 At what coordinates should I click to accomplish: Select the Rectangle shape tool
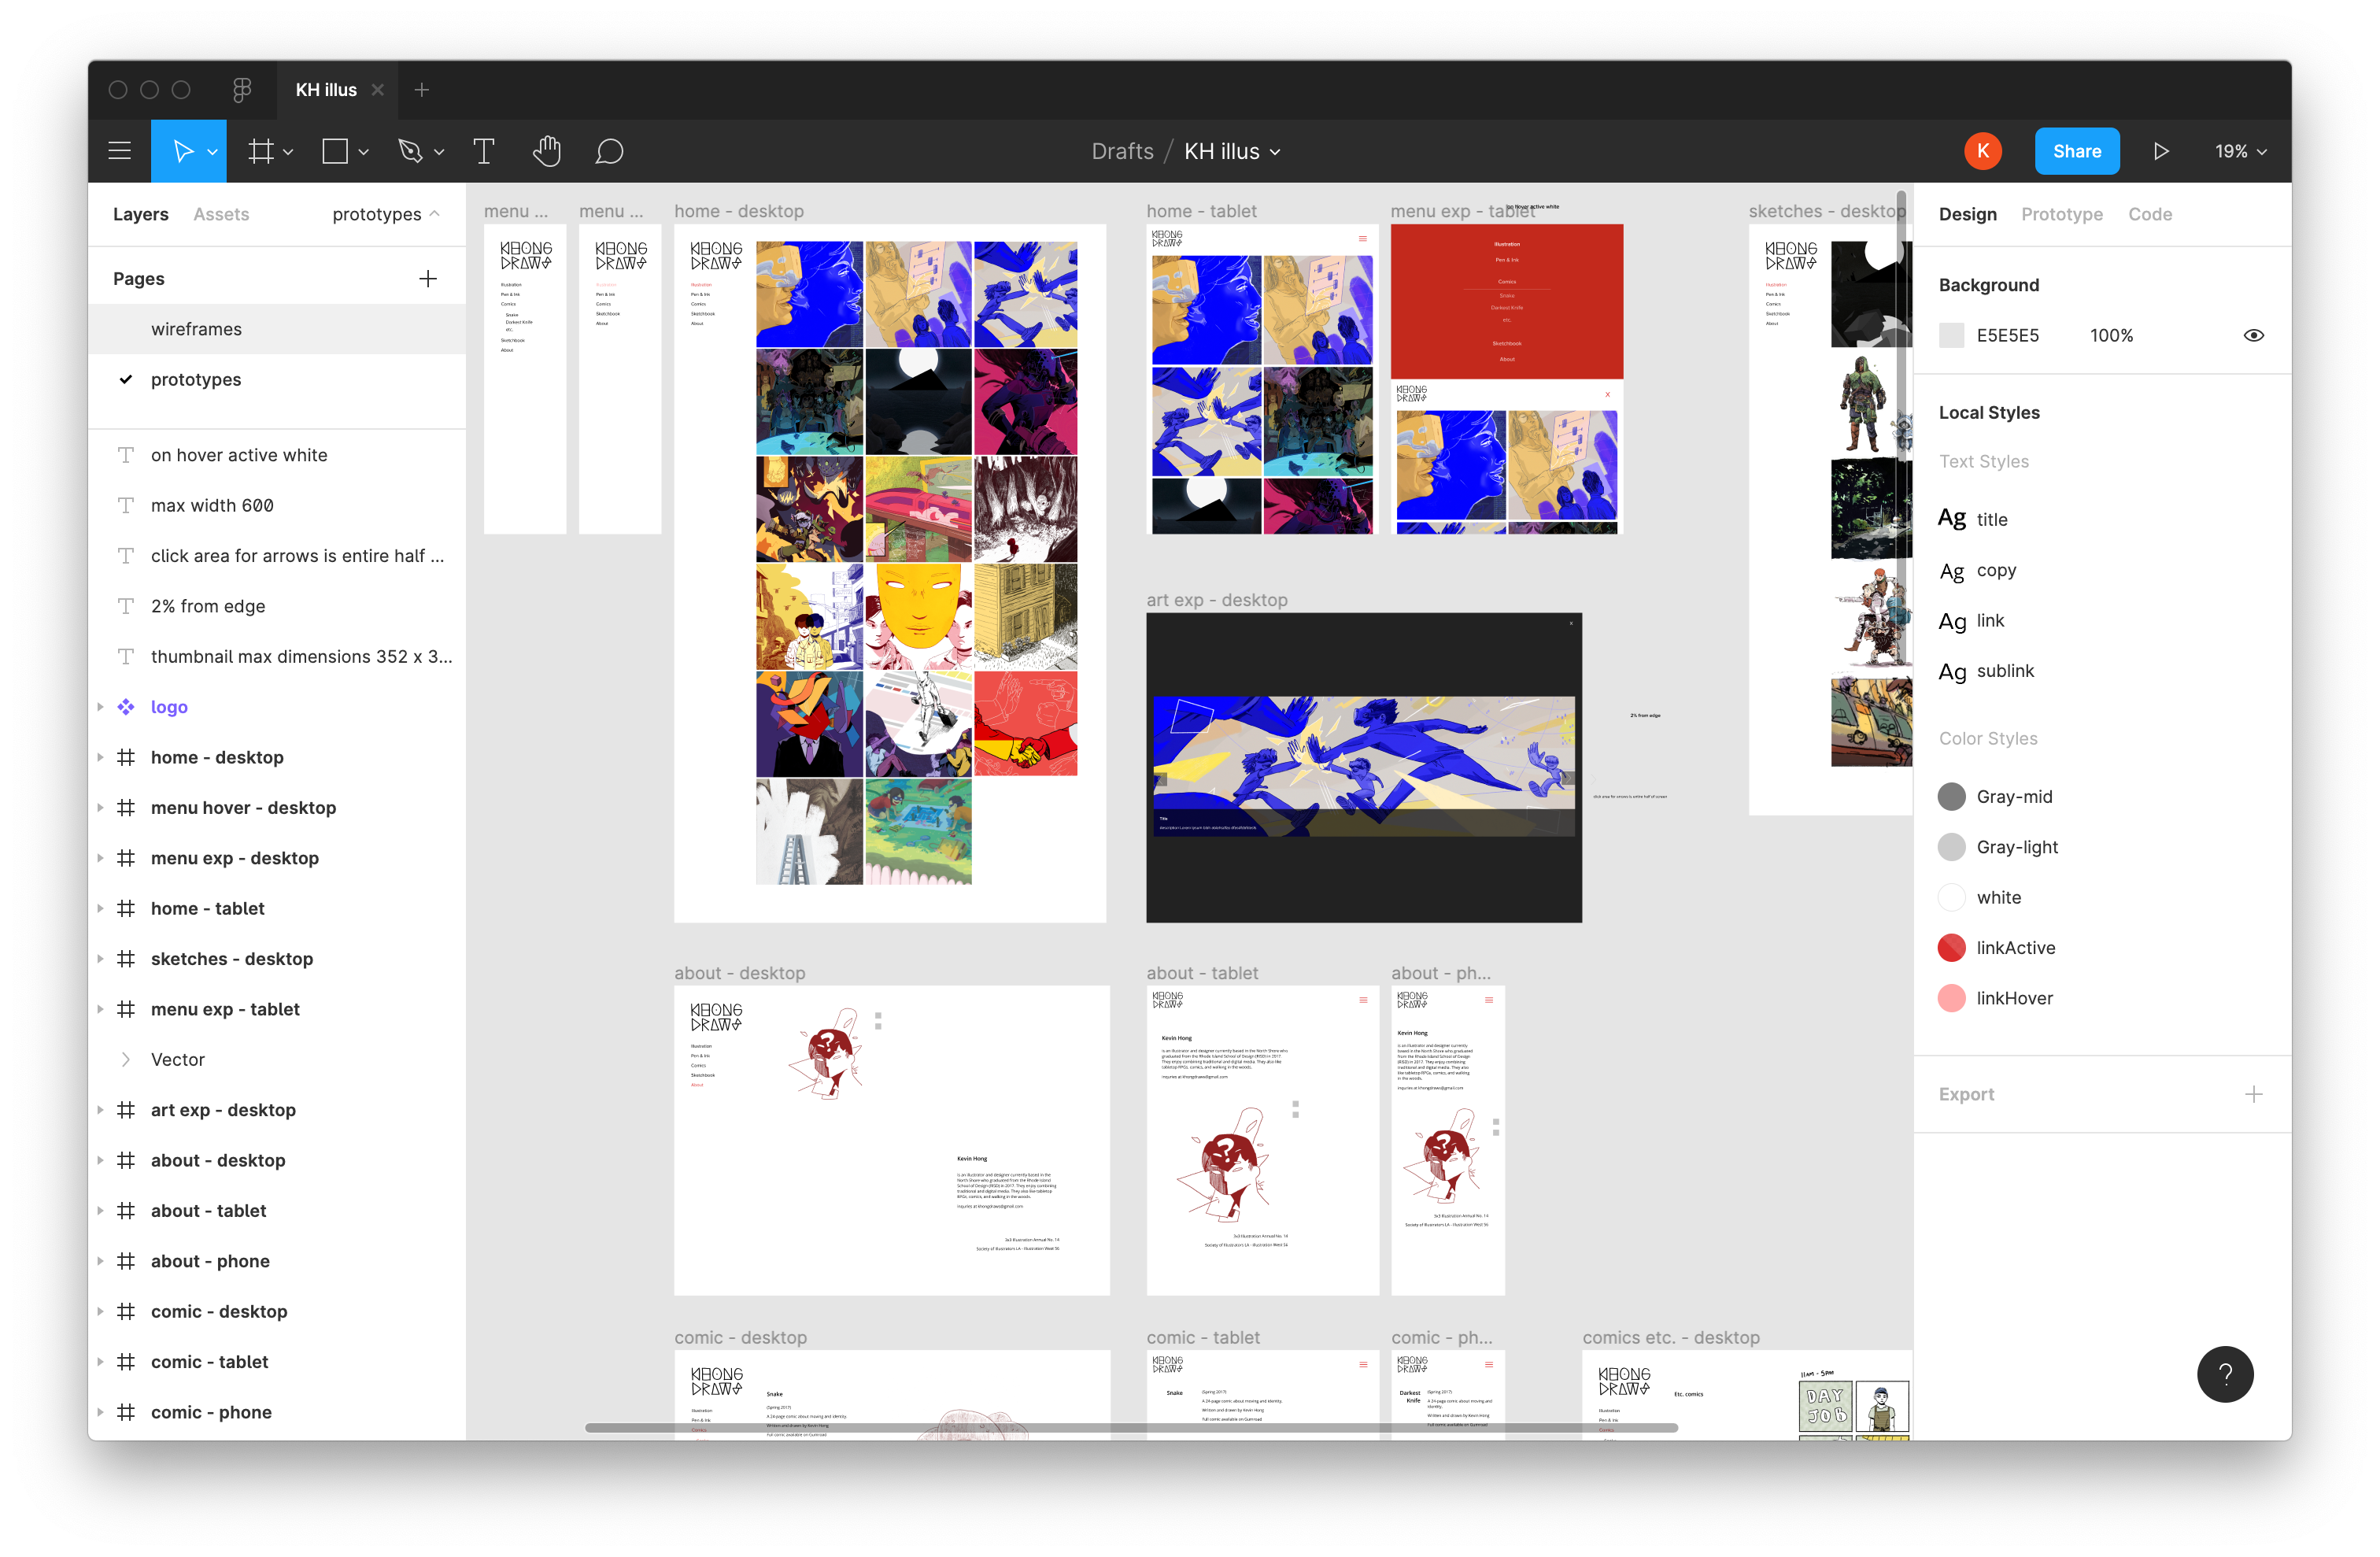pyautogui.click(x=335, y=151)
